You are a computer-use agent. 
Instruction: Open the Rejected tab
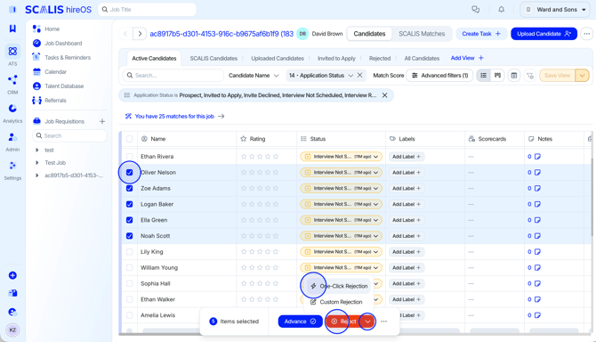tap(380, 58)
